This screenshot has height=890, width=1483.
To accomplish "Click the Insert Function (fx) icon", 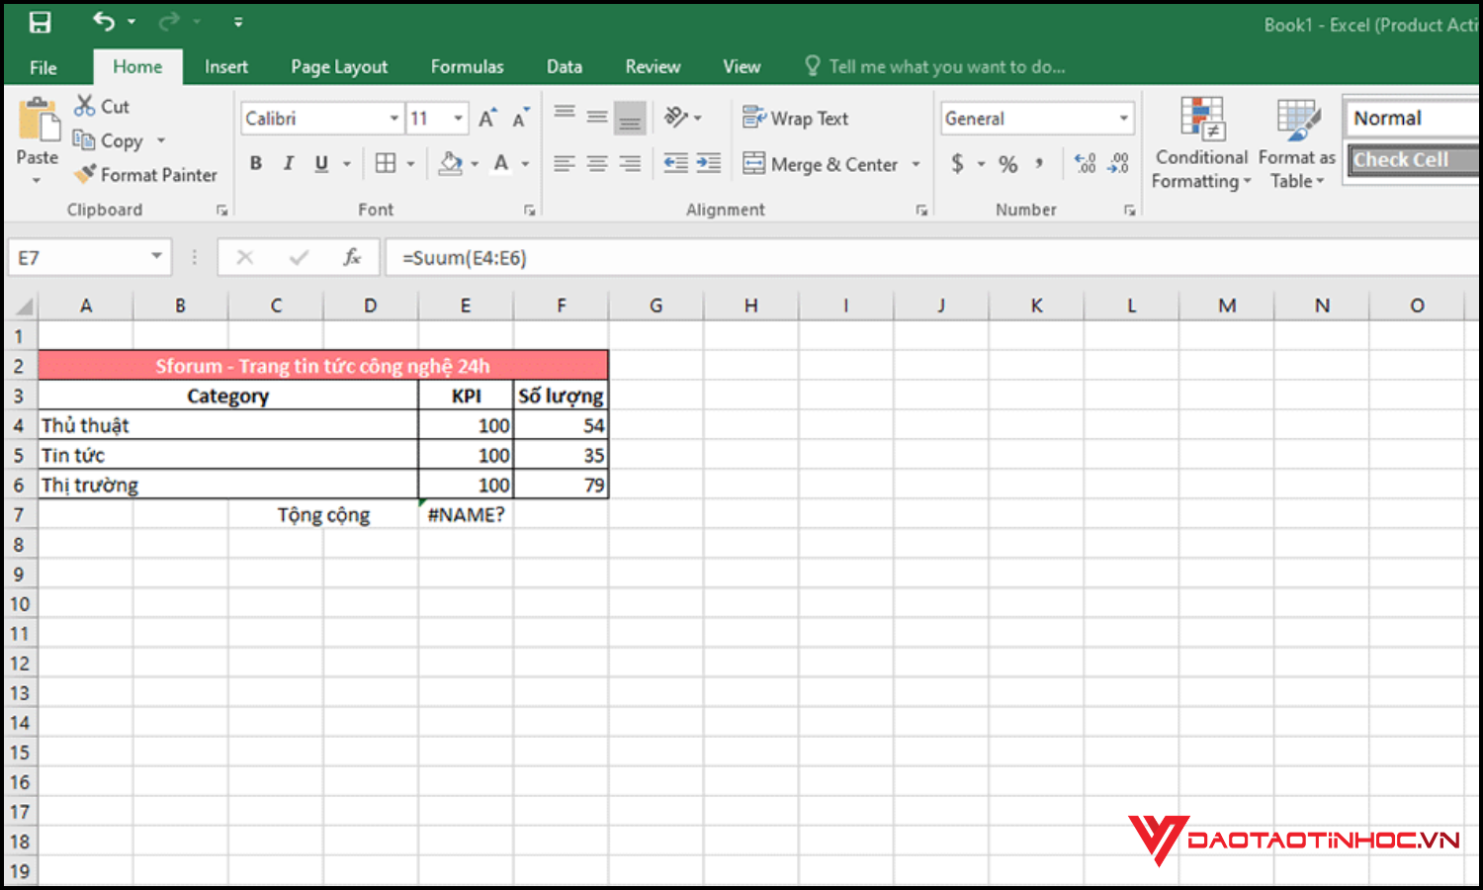I will 353,257.
